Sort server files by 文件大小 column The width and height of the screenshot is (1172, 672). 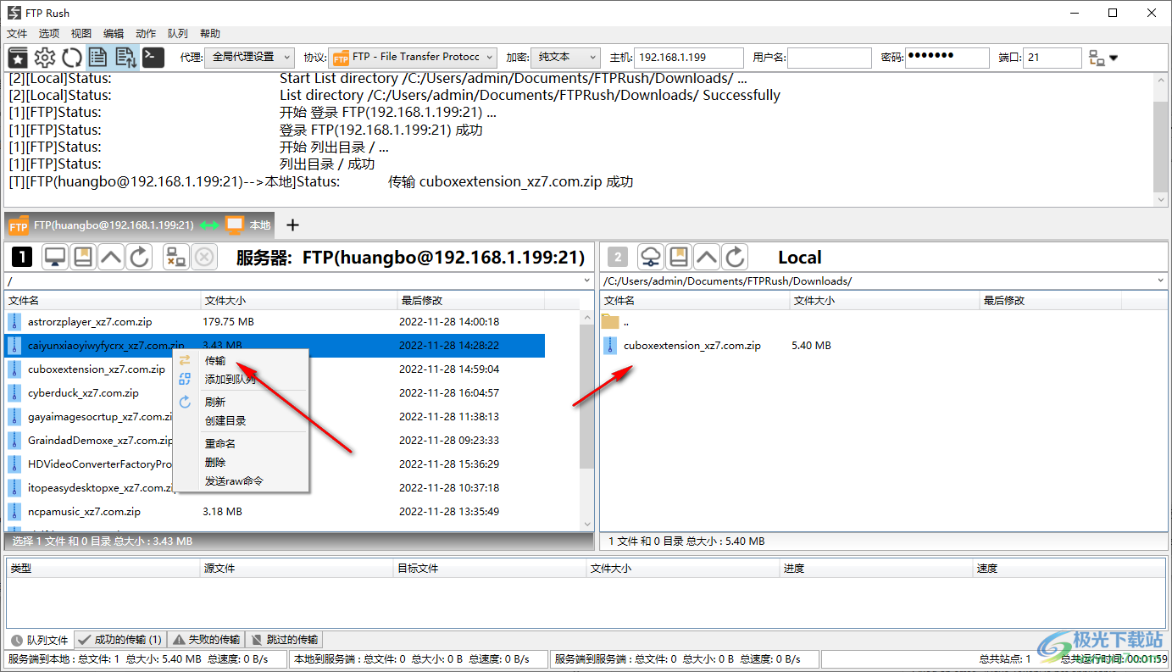click(x=298, y=300)
